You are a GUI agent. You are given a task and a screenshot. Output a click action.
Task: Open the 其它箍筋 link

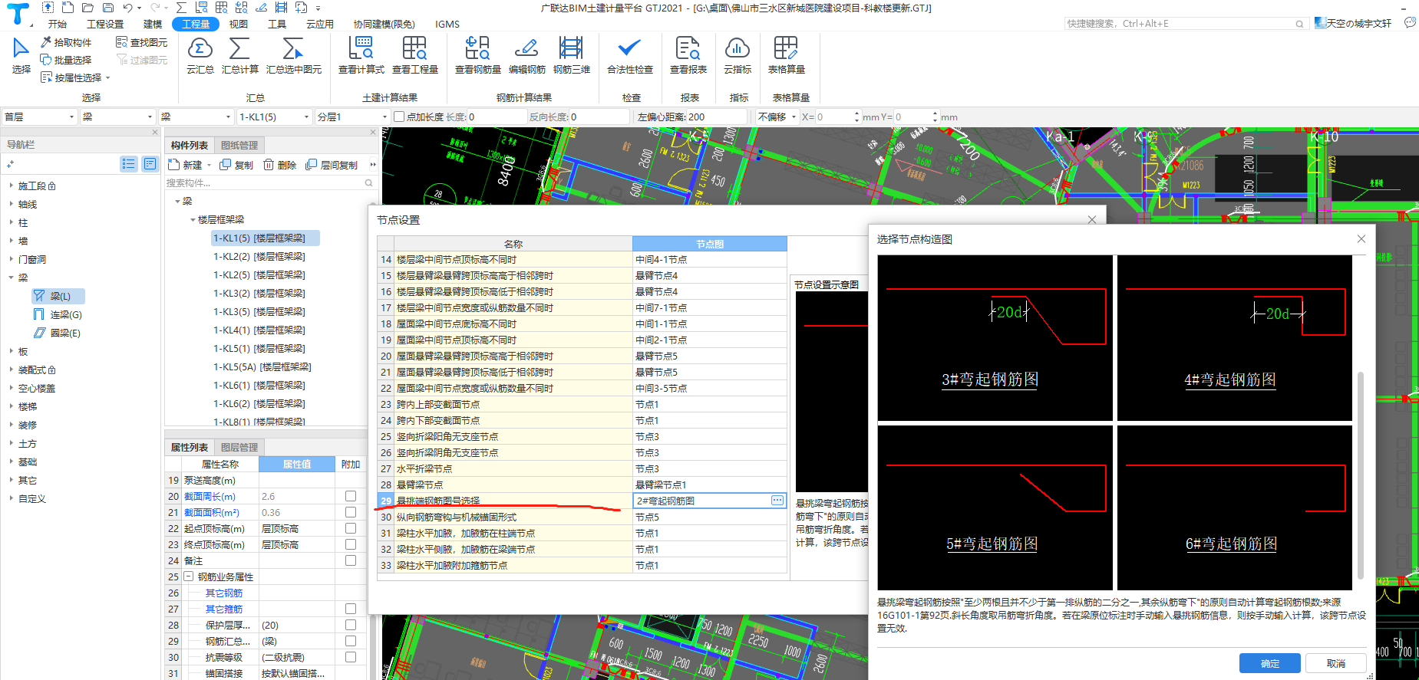[224, 609]
